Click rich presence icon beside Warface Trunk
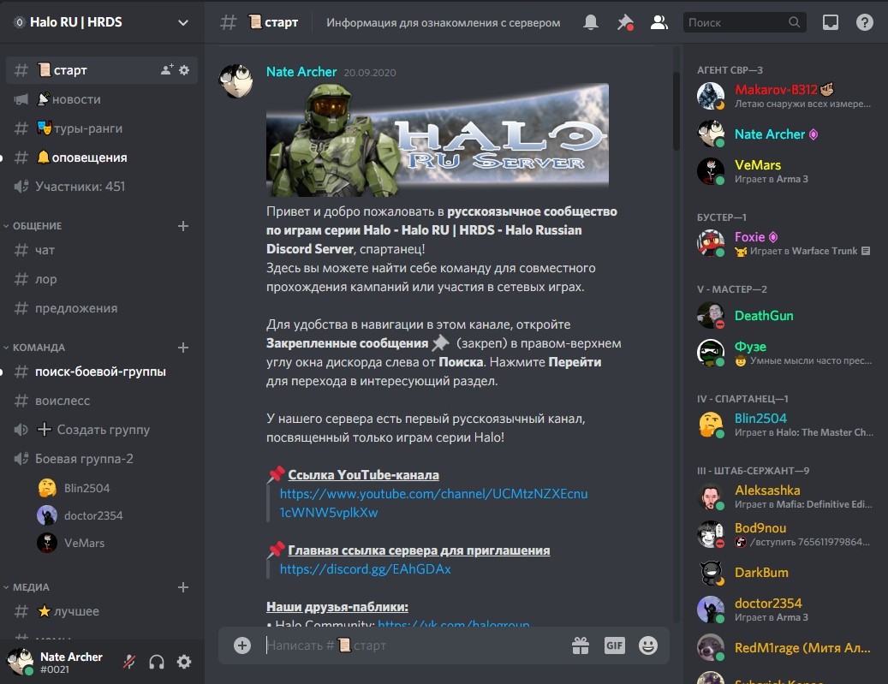The height and width of the screenshot is (684, 888). 866,251
